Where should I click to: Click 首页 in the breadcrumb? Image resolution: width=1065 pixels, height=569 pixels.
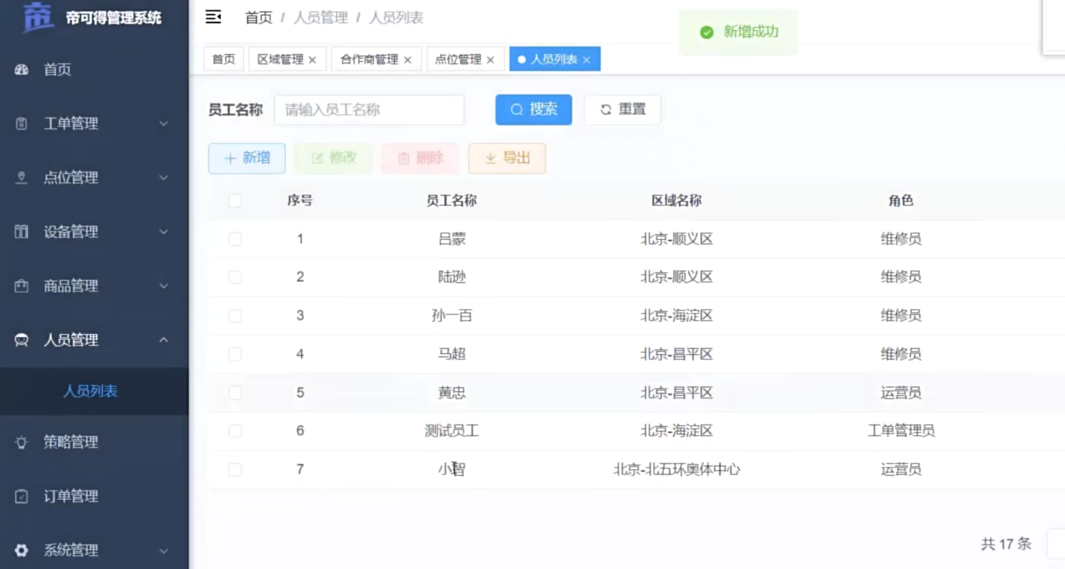[x=258, y=18]
